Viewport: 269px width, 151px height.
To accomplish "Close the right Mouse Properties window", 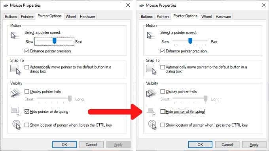I will click(x=264, y=5).
